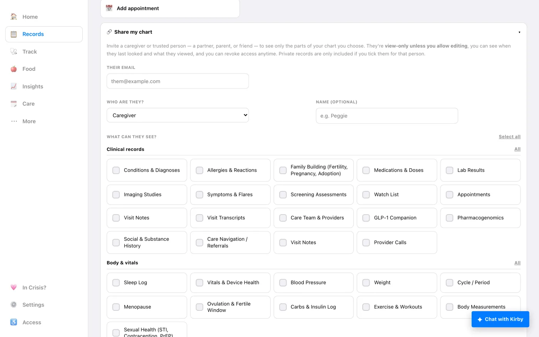This screenshot has width=539, height=337.
Task: Check the Medications & Doses checkbox
Action: pyautogui.click(x=366, y=170)
